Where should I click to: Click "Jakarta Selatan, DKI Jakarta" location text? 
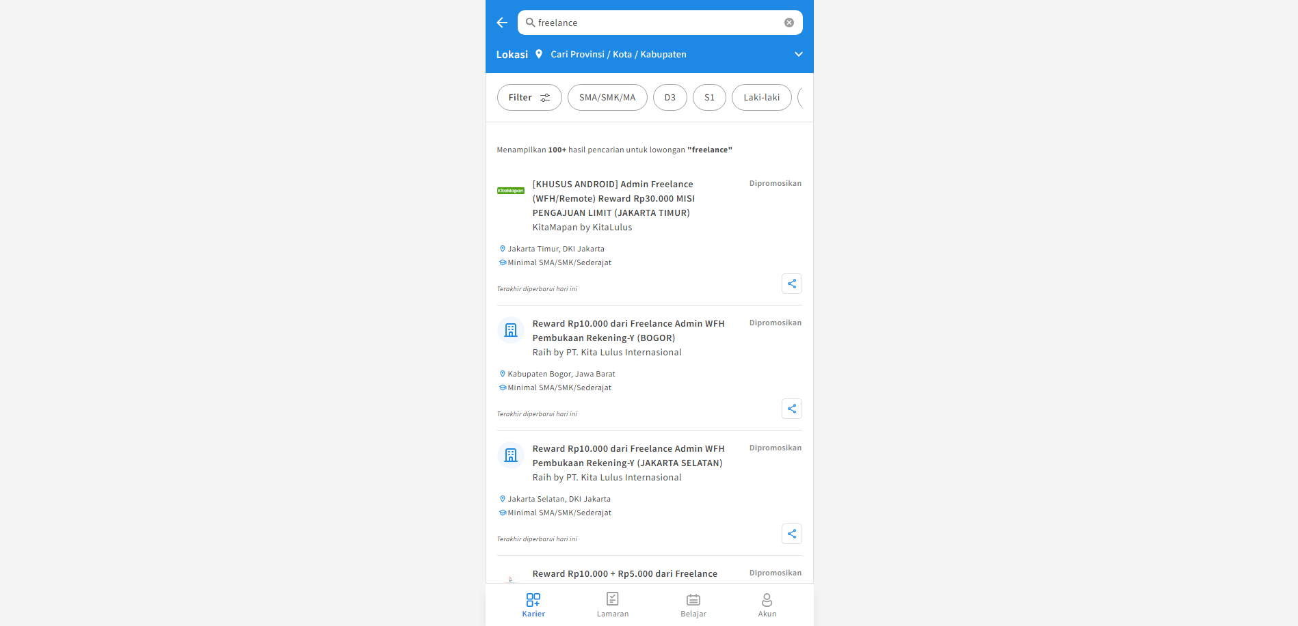559,499
